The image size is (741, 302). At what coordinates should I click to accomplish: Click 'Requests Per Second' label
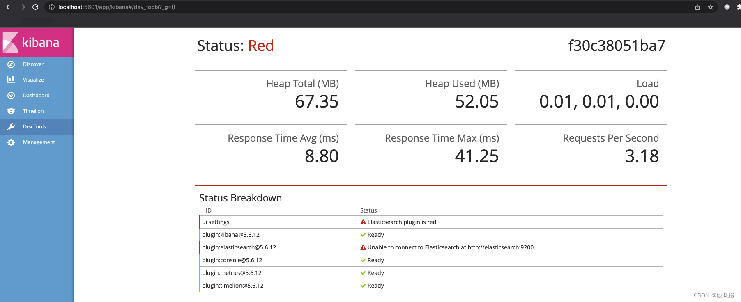pos(611,138)
